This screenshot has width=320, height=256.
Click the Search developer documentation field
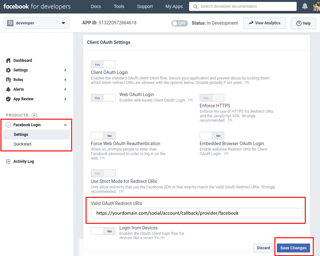tap(243, 6)
